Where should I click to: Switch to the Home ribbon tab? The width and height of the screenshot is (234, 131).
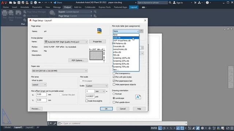(x=6, y=7)
